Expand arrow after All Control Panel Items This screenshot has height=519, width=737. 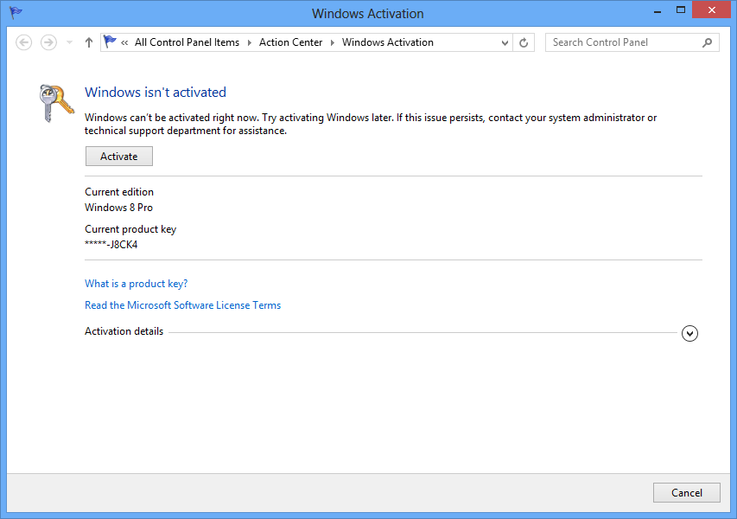(249, 42)
